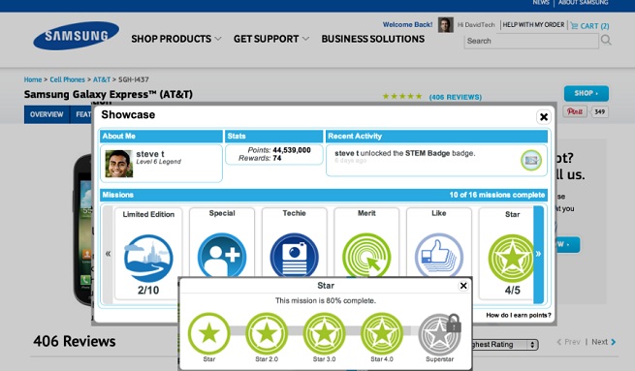Go to Prev reviews page
Viewport: 635px width, 371px height.
coord(568,342)
